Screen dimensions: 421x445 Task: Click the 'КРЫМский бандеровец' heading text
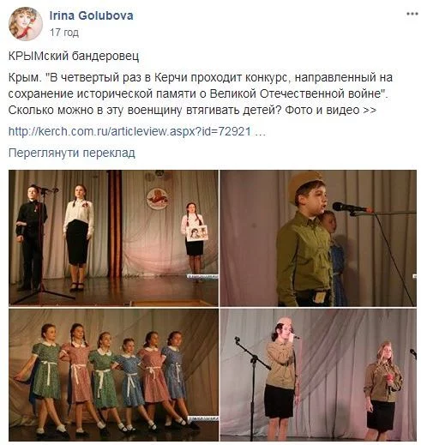pos(74,56)
